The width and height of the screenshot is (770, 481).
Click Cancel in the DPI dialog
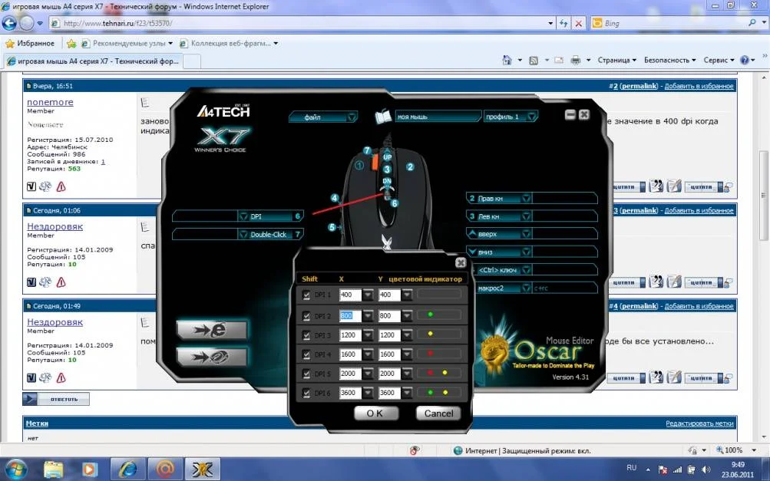[438, 413]
